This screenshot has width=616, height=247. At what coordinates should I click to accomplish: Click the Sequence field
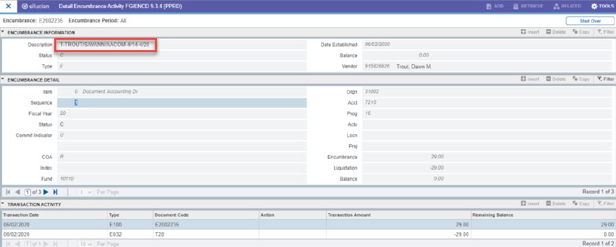(182, 103)
